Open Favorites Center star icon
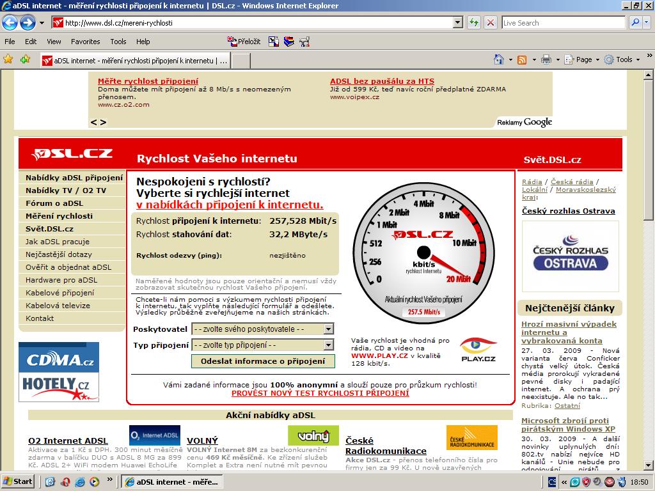Image resolution: width=655 pixels, height=491 pixels. point(8,59)
